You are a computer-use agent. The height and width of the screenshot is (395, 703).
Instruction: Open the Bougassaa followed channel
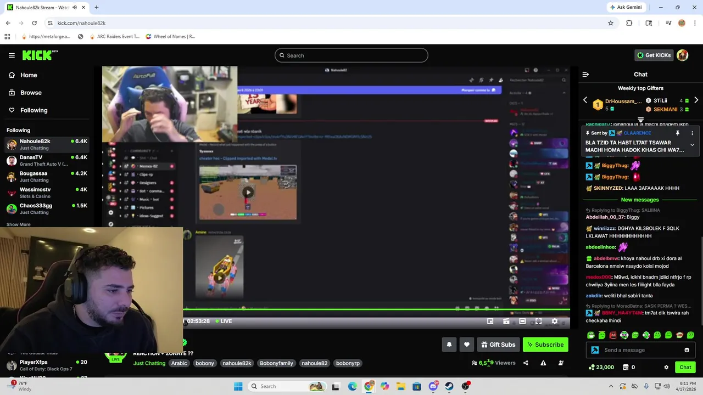[47, 177]
